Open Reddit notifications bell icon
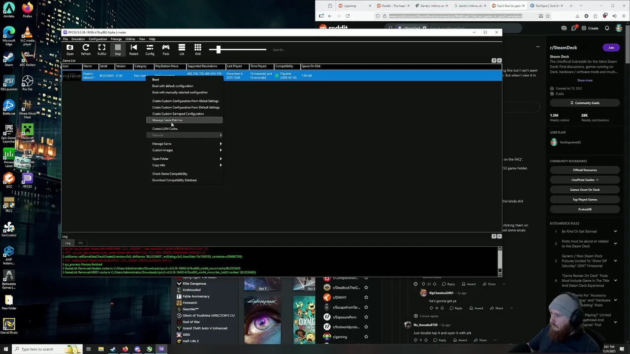This screenshot has width=630, height=354. 607,28
